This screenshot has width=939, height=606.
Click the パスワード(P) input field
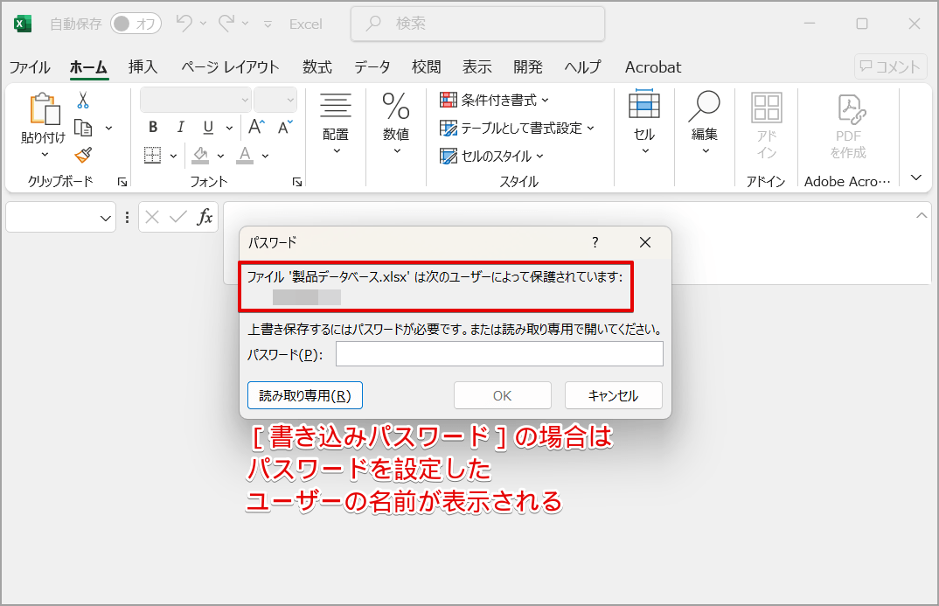point(499,354)
